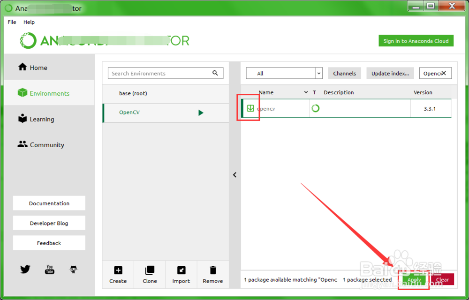This screenshot has height=300, width=469.
Task: Open the All package filter dropdown
Action: coord(284,73)
